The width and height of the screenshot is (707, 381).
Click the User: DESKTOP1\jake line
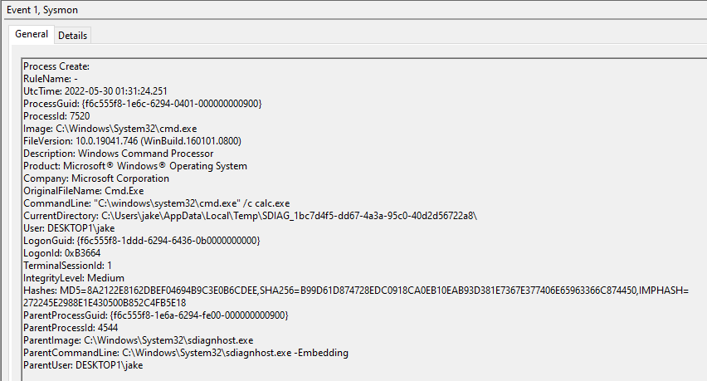(69, 228)
